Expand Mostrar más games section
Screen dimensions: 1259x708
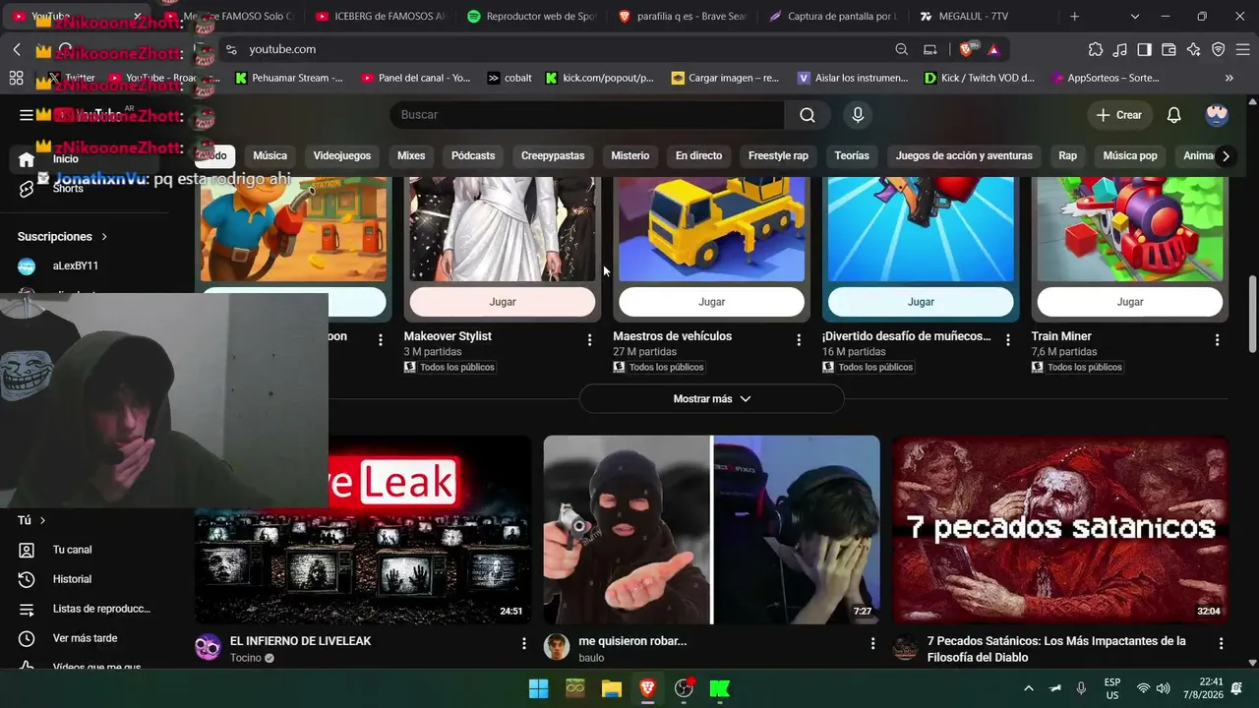[711, 398]
